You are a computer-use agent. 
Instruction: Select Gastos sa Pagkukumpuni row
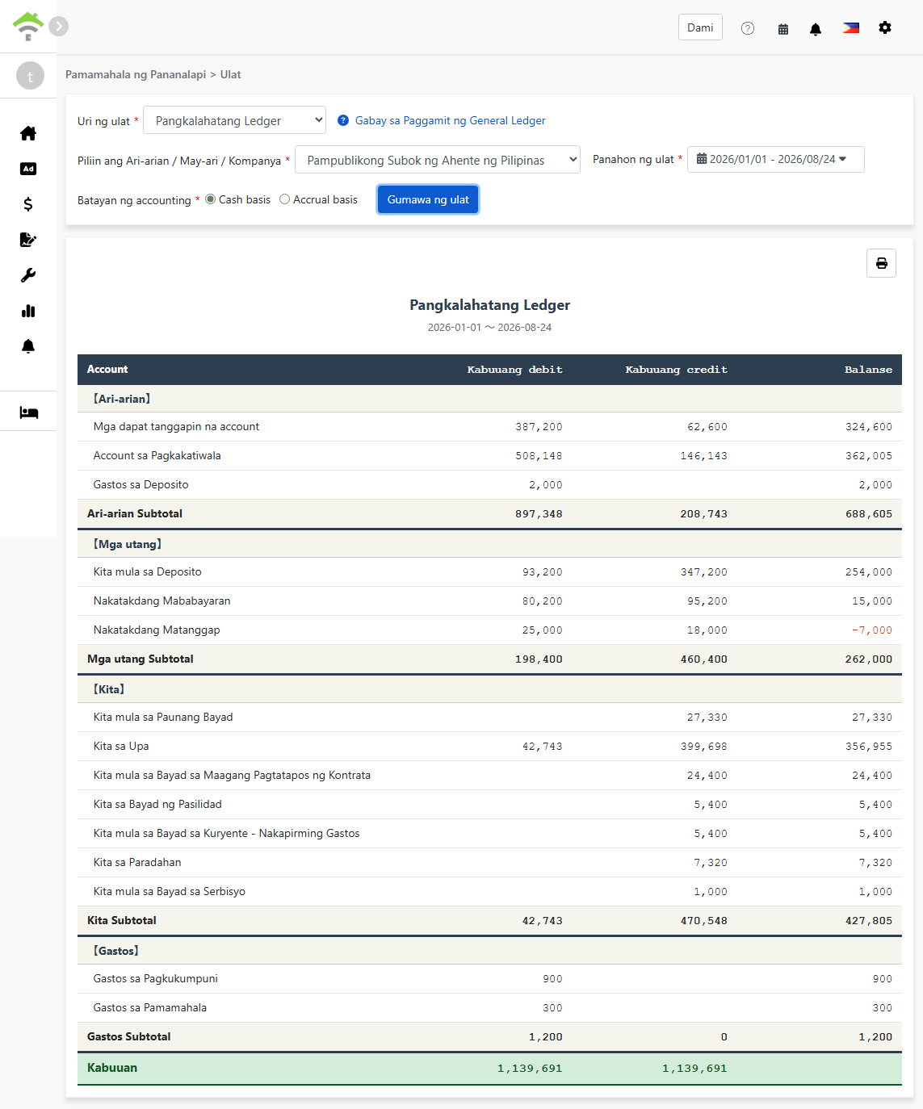[489, 979]
